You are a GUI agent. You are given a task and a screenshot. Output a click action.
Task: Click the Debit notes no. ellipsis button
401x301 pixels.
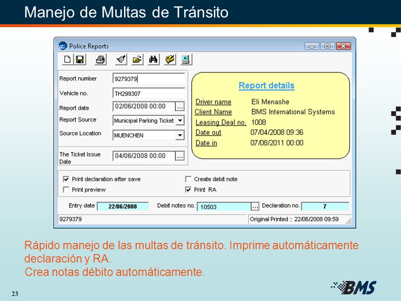[x=255, y=206]
